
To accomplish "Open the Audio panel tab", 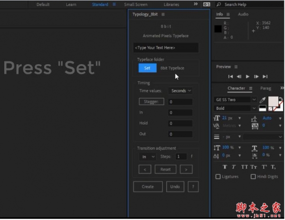I will [243, 14].
